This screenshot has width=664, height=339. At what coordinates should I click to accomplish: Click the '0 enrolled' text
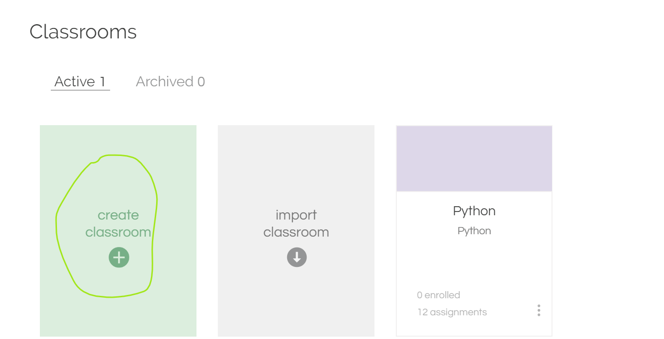click(439, 295)
